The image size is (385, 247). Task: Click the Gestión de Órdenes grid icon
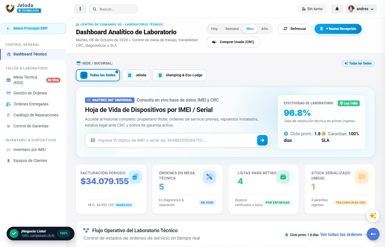pyautogui.click(x=9, y=93)
